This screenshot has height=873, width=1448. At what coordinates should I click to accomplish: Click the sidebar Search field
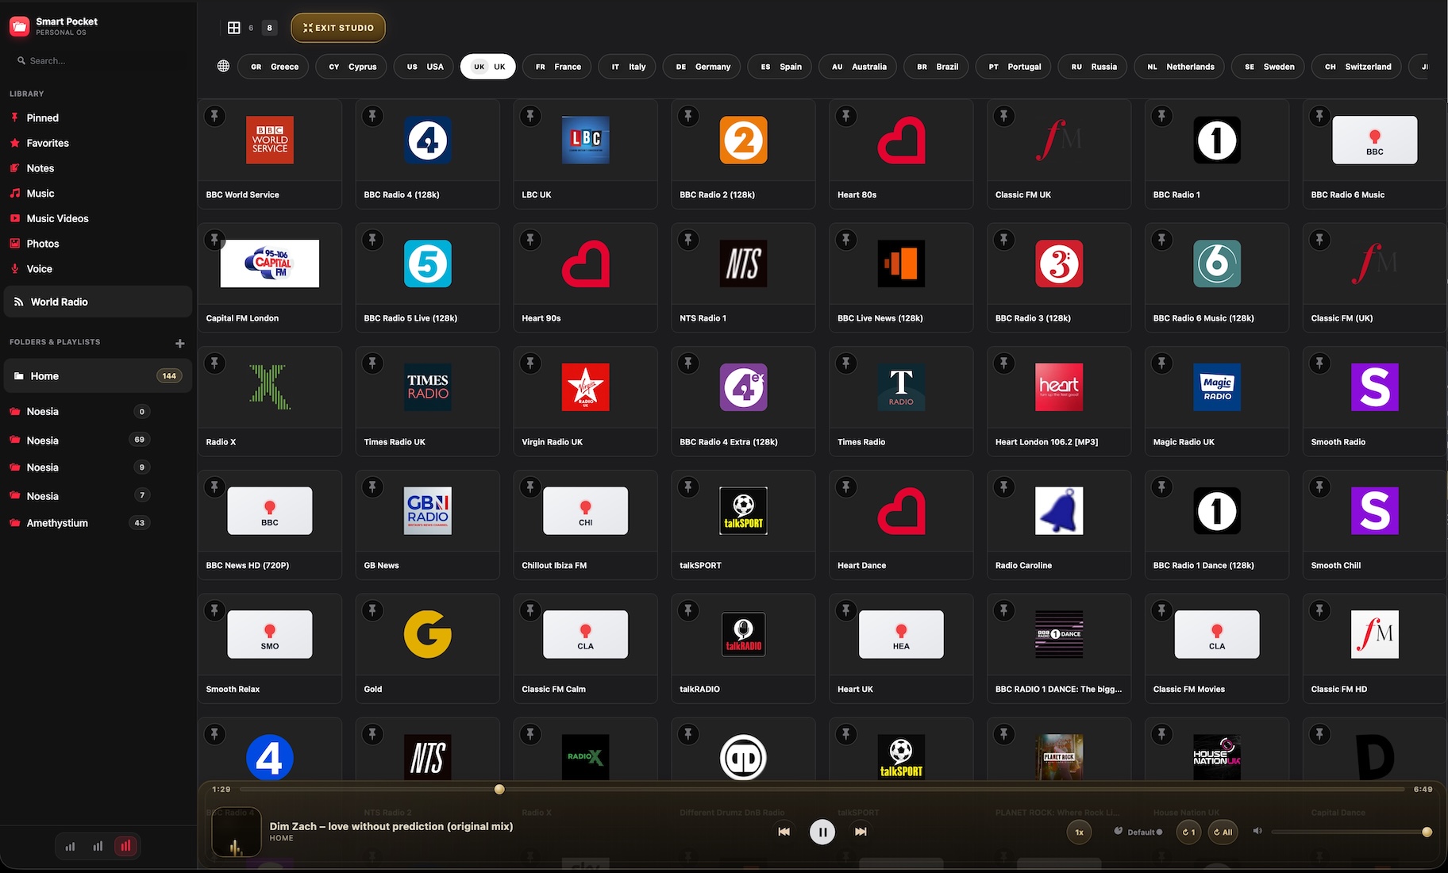click(98, 60)
